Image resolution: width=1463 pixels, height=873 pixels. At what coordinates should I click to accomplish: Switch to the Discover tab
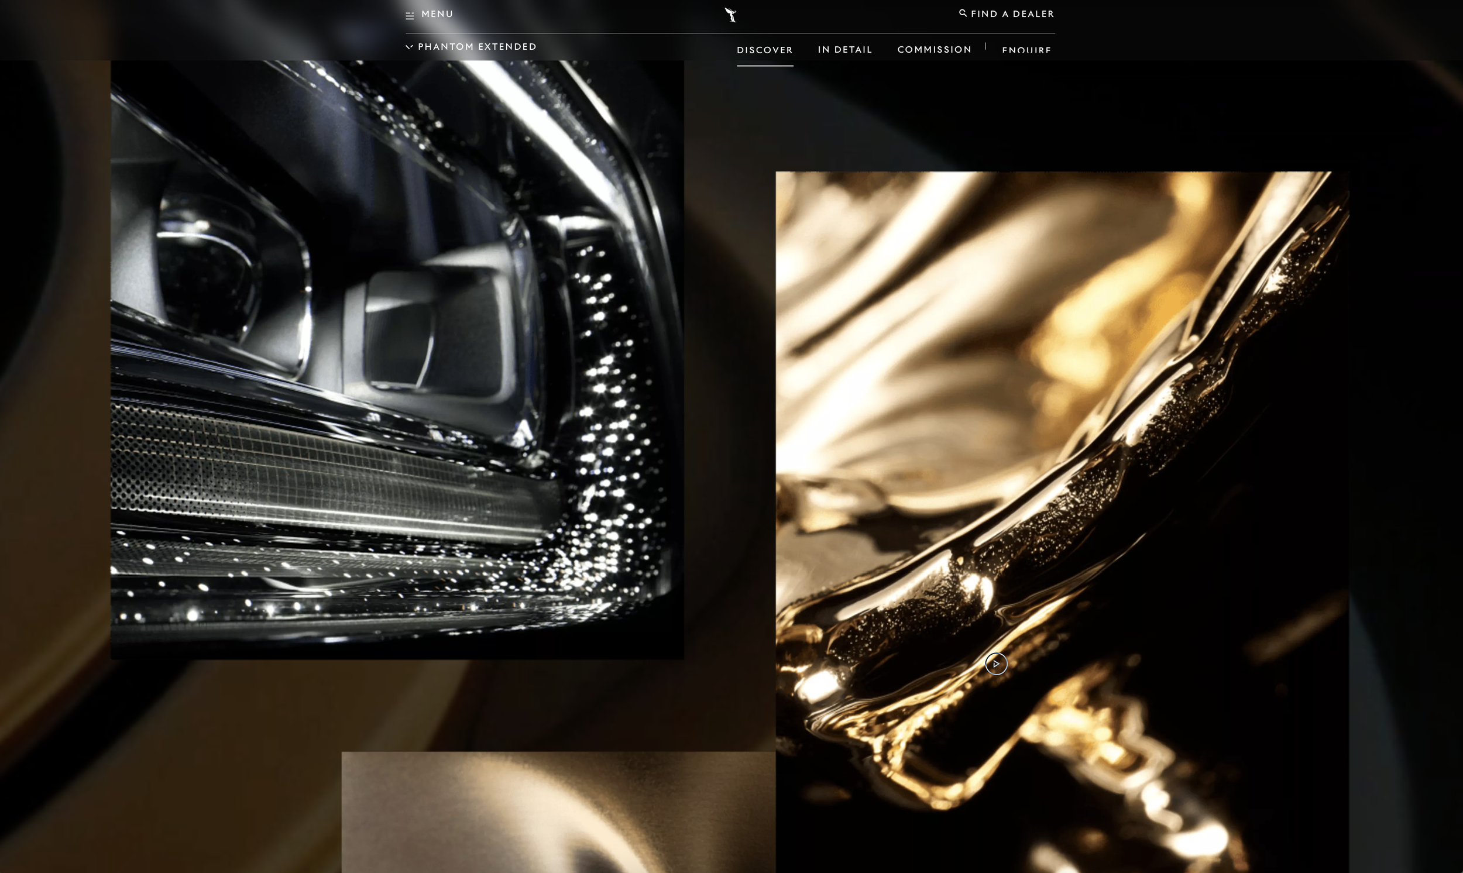coord(764,50)
